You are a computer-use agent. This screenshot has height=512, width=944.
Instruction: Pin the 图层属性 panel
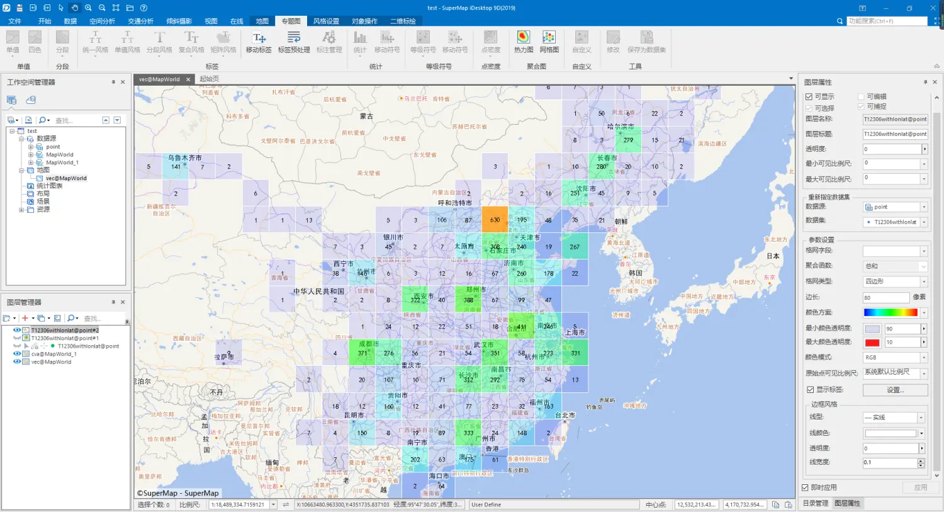[x=925, y=82]
